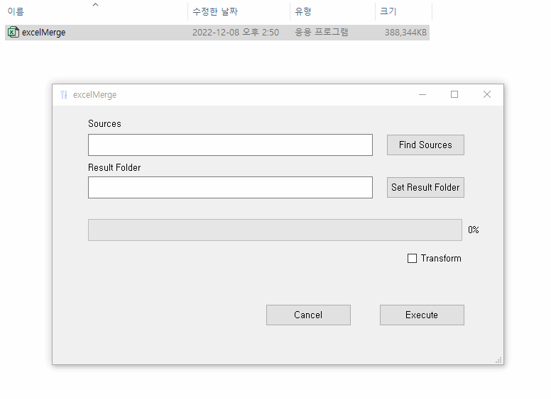Sort file list by 이름 column
This screenshot has width=551, height=399.
[x=16, y=11]
